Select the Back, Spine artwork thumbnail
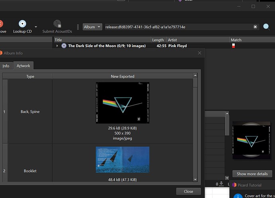Viewport: 275px width, 198px height. click(x=123, y=103)
